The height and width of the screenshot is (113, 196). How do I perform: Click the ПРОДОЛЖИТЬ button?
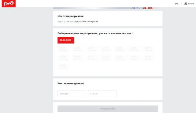click(108, 109)
